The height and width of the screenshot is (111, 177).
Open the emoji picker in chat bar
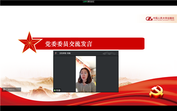pos(4,90)
